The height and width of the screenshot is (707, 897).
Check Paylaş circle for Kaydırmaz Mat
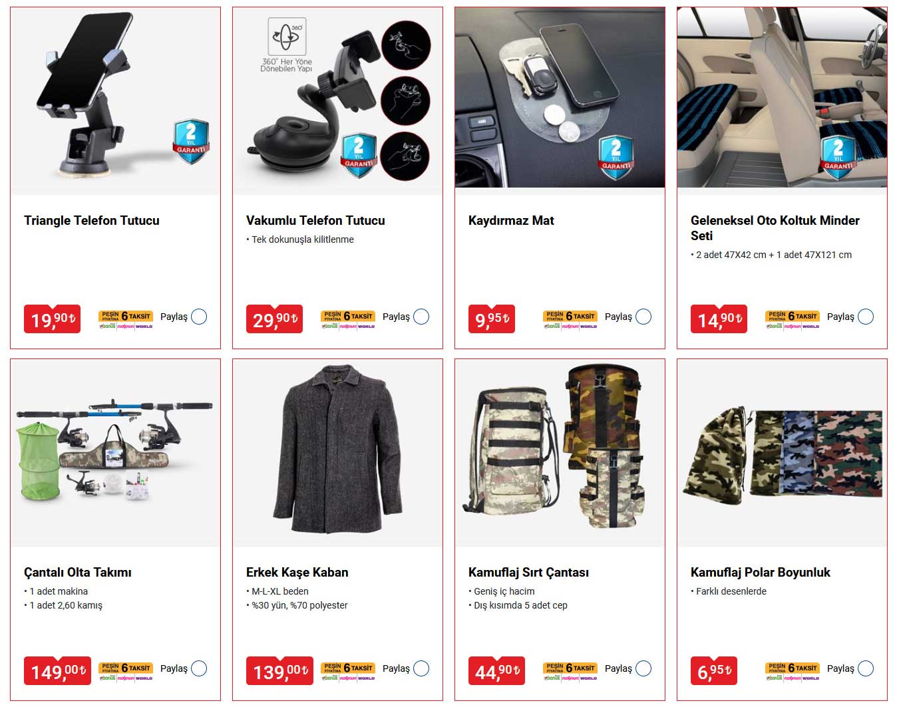[x=643, y=317]
